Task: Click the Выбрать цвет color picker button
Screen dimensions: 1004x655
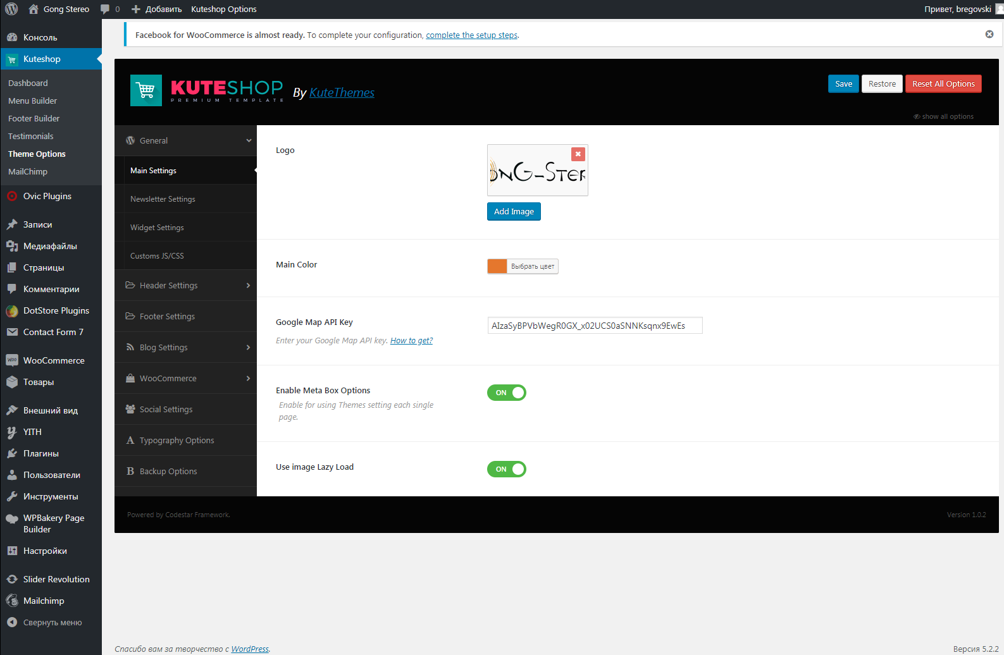Action: (x=533, y=266)
